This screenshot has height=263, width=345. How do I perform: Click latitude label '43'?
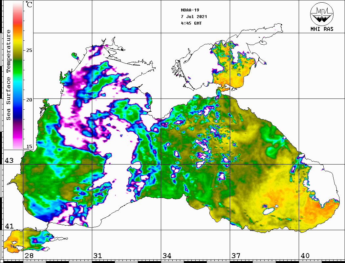9,161
